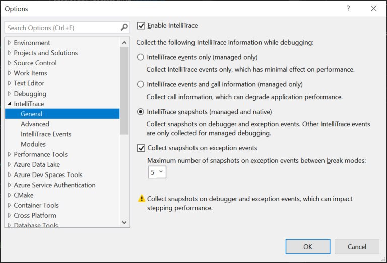Image resolution: width=387 pixels, height=263 pixels.
Task: Expand the Azure Data Lake node
Action: [x=10, y=164]
